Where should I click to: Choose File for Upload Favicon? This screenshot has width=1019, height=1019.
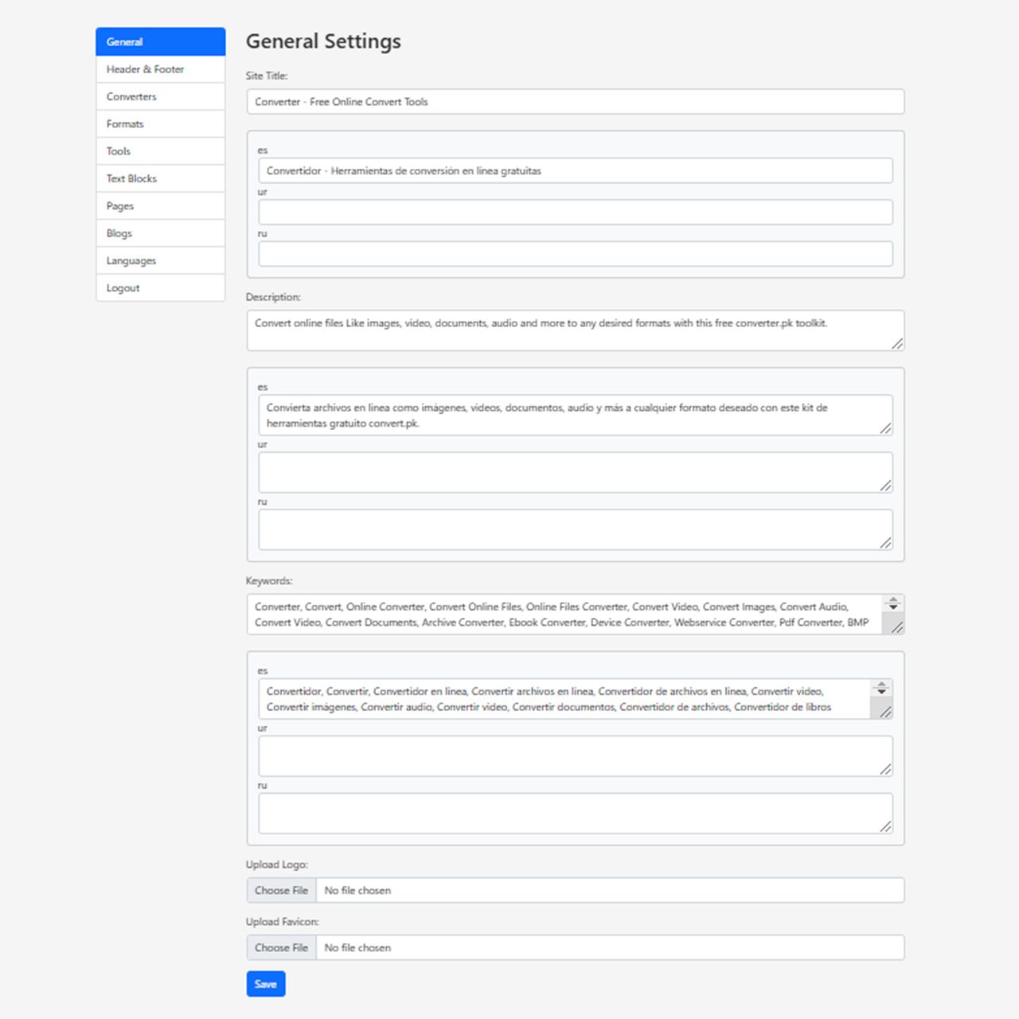point(281,947)
